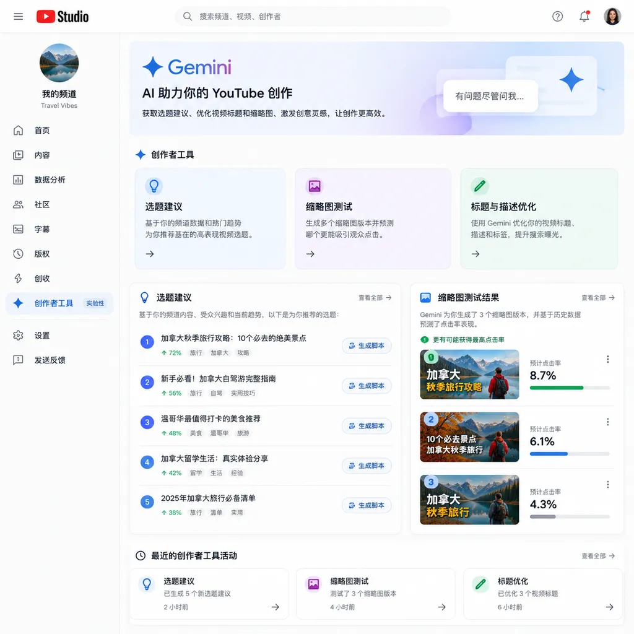Image resolution: width=634 pixels, height=634 pixels.
Task: Open more options for 4.3% thumbnail
Action: pyautogui.click(x=608, y=484)
